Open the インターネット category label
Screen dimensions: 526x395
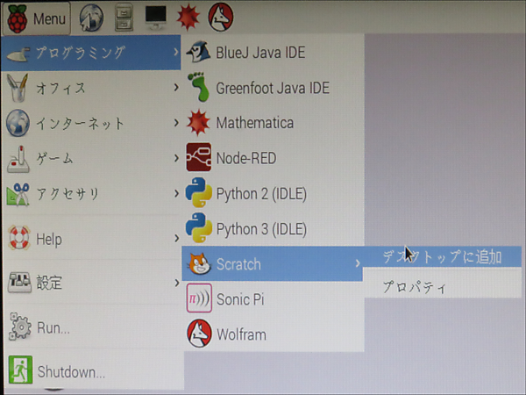point(80,124)
